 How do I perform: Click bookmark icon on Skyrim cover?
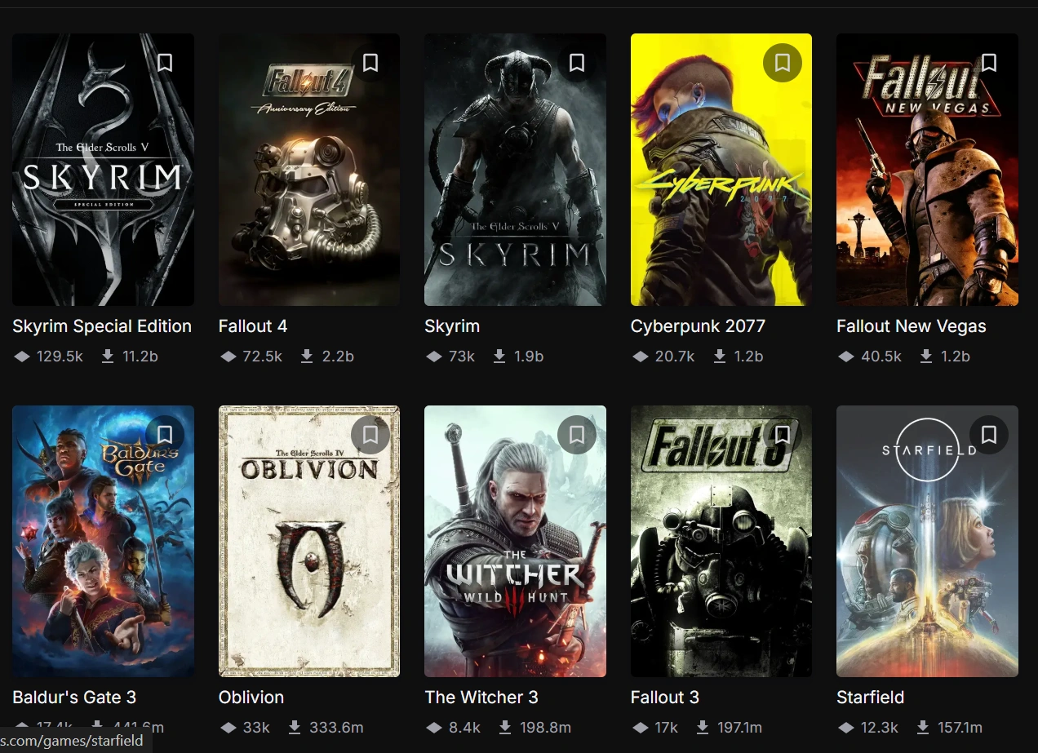click(x=577, y=63)
